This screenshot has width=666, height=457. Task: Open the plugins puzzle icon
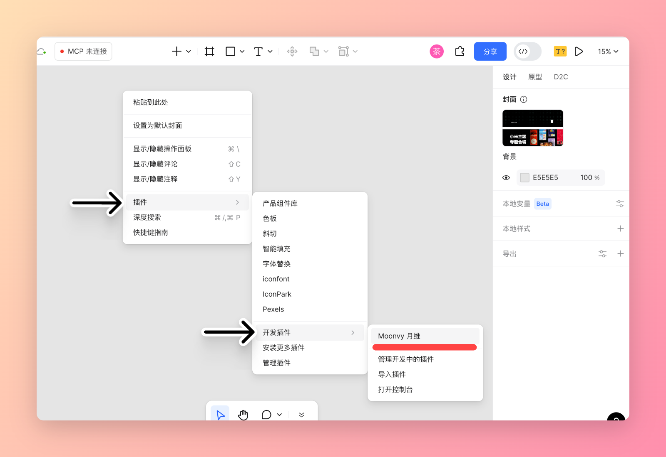(x=460, y=52)
